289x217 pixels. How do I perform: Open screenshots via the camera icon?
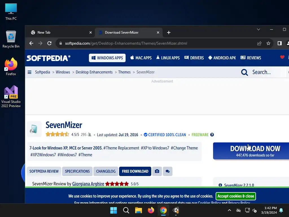pyautogui.click(x=157, y=171)
